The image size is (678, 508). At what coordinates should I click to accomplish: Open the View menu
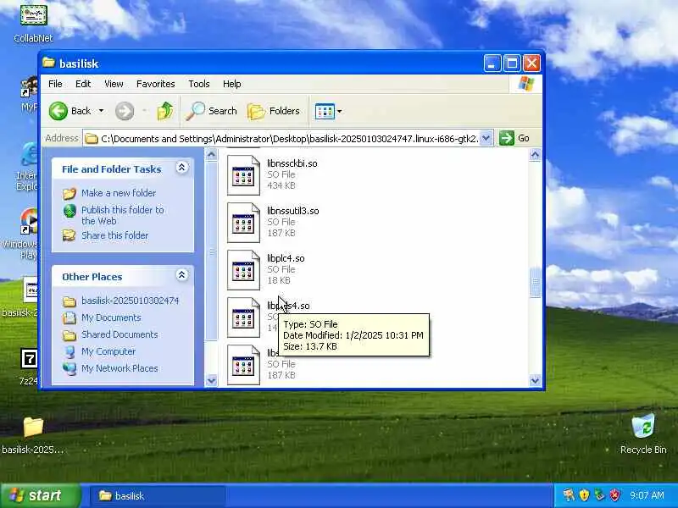114,84
